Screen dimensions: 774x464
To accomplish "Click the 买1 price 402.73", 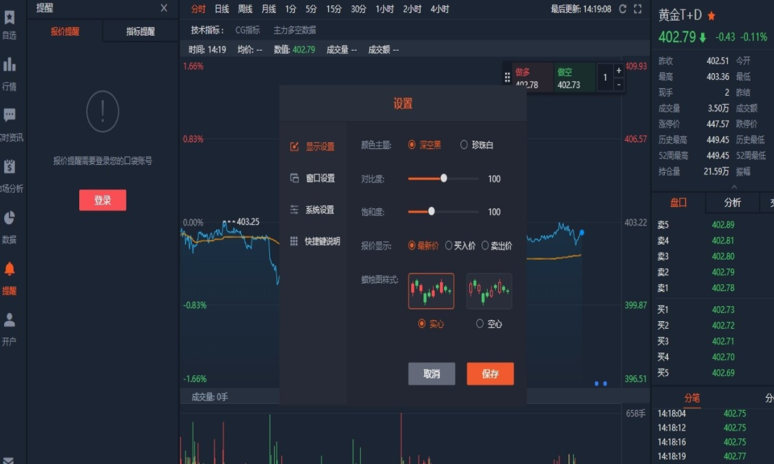I will (x=723, y=310).
